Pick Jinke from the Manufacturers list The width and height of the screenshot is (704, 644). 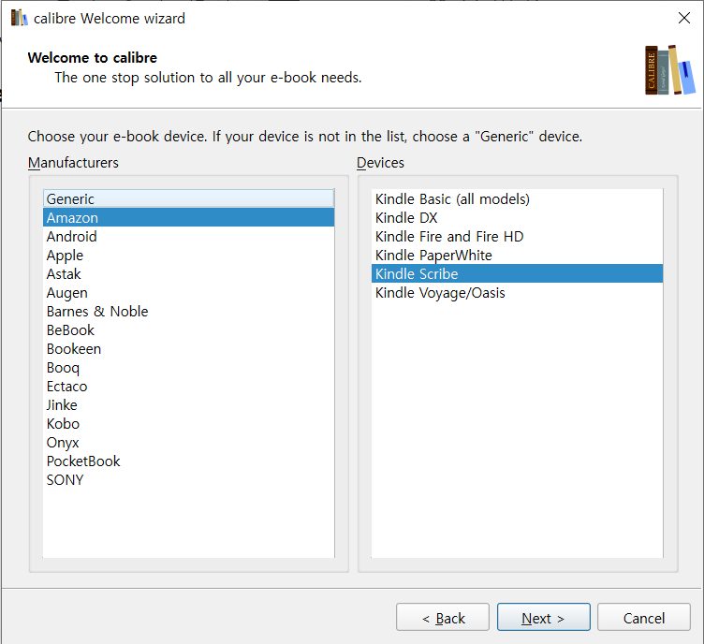(x=188, y=404)
